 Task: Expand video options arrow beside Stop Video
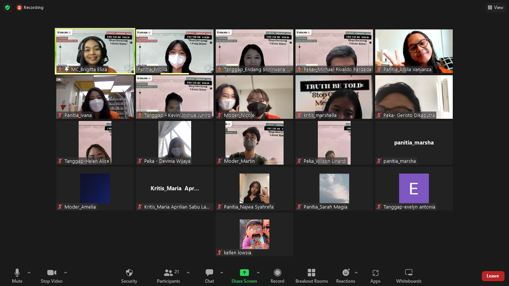(x=66, y=273)
